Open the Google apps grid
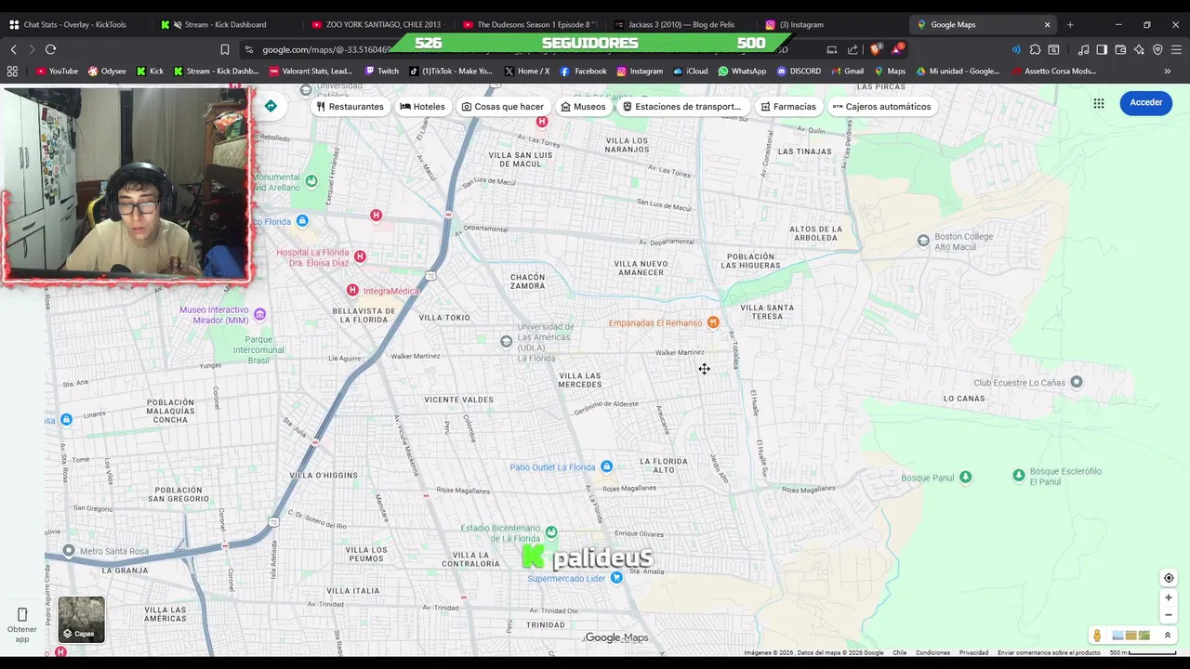The image size is (1190, 669). point(1099,103)
